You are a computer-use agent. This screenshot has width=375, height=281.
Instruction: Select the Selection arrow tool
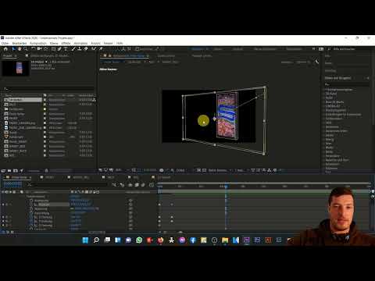(x=14, y=49)
